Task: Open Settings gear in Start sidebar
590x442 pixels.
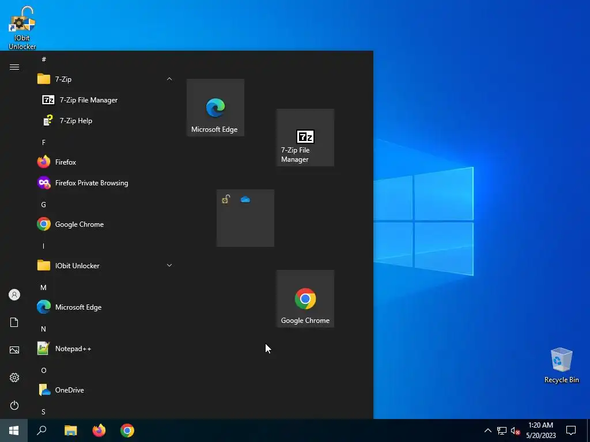Action: (x=14, y=378)
